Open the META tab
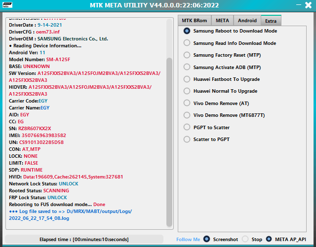 [222, 21]
